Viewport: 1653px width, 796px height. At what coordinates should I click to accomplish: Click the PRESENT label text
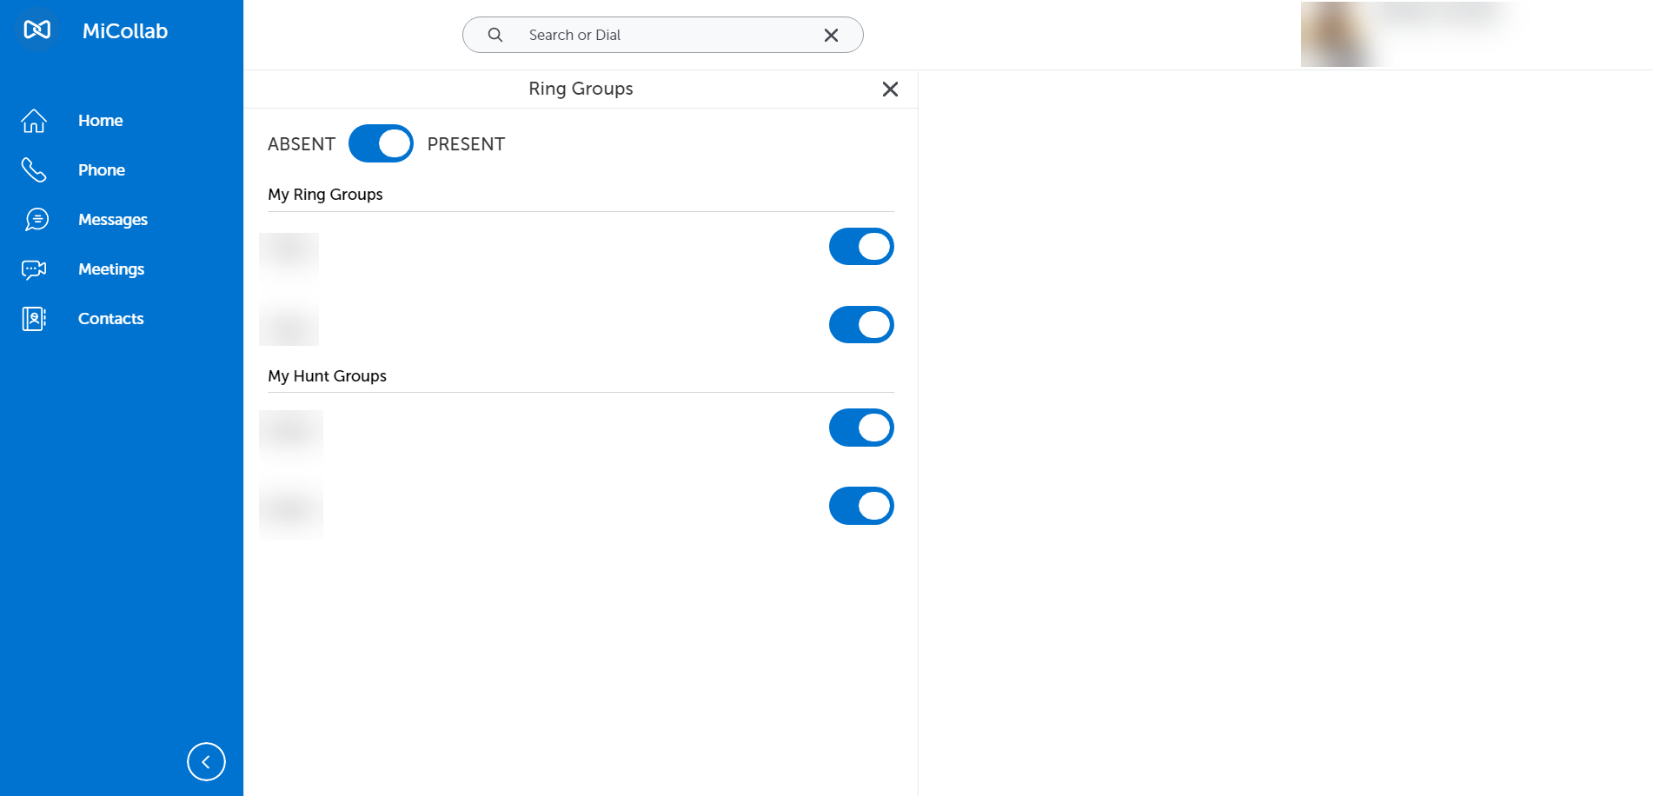(466, 143)
